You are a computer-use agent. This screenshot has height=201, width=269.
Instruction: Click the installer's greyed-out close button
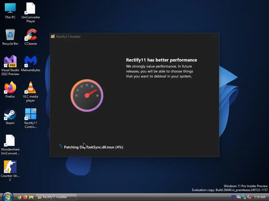coord(215,36)
